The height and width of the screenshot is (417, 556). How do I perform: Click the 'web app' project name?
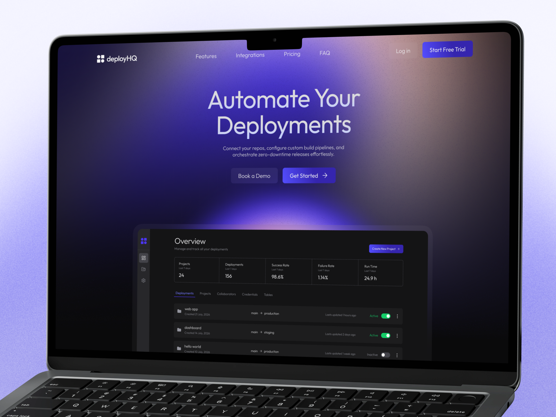[x=191, y=309]
